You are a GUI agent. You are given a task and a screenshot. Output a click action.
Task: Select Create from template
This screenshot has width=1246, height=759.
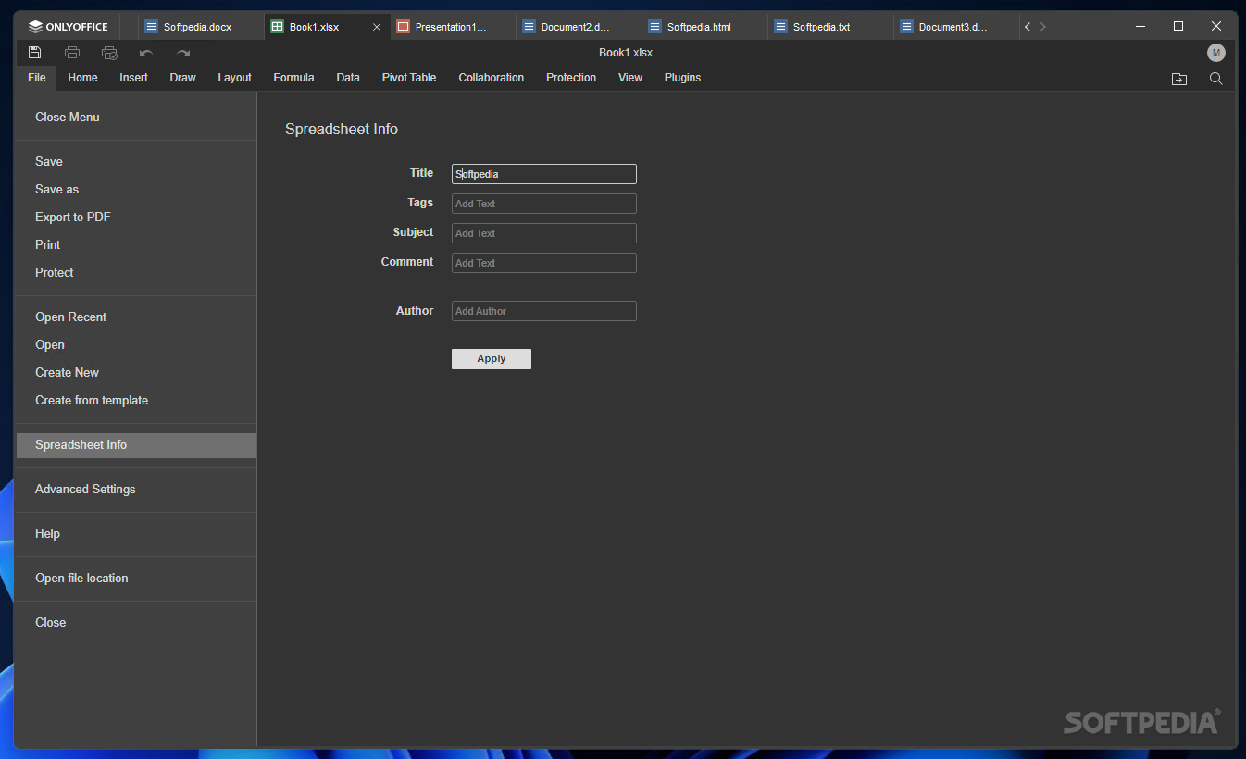136,401
